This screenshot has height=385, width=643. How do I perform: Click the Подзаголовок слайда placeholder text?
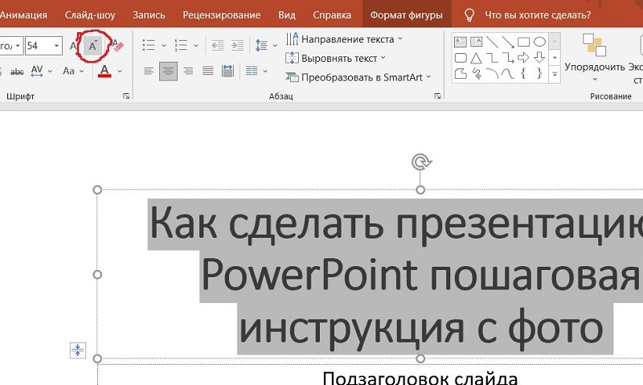420,378
